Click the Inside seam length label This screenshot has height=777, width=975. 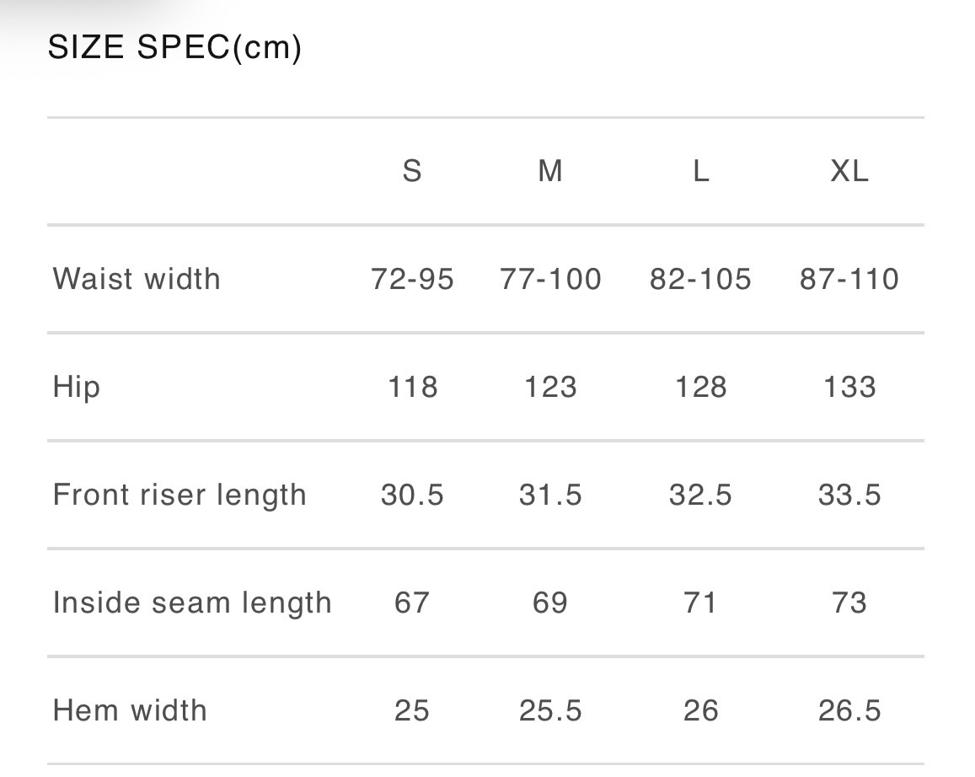click(x=192, y=603)
